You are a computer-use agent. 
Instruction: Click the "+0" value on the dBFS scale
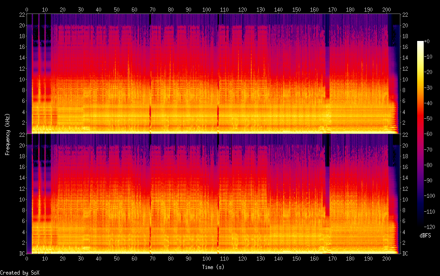coord(426,41)
